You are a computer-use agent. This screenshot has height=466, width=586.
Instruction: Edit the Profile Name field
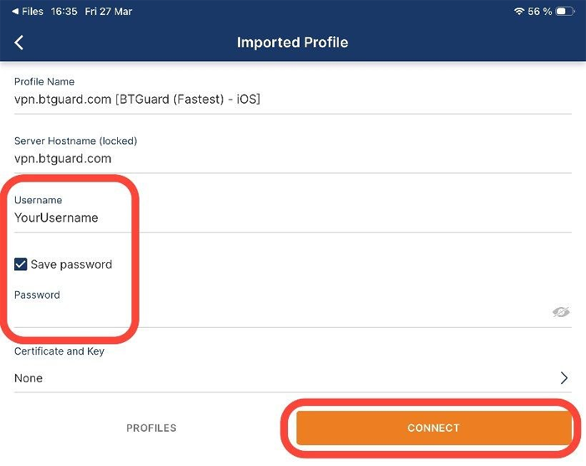[x=285, y=100]
